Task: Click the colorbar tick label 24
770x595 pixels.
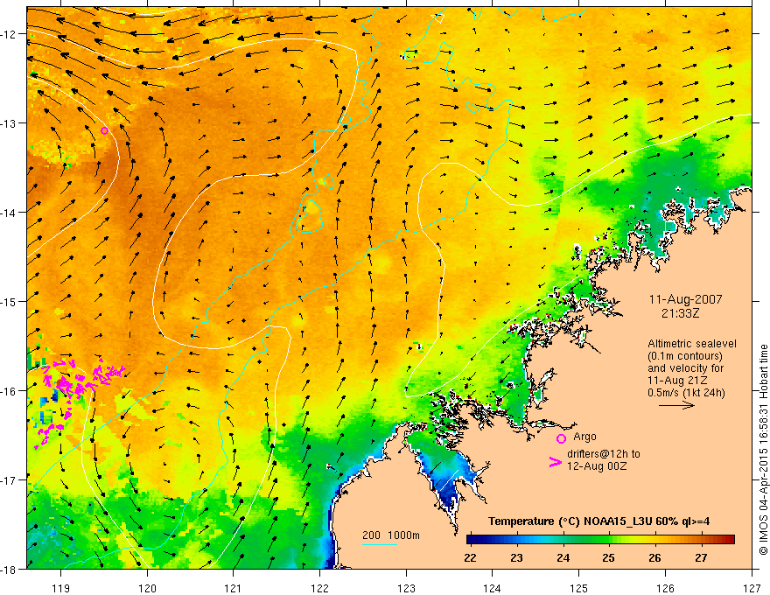Action: [563, 557]
